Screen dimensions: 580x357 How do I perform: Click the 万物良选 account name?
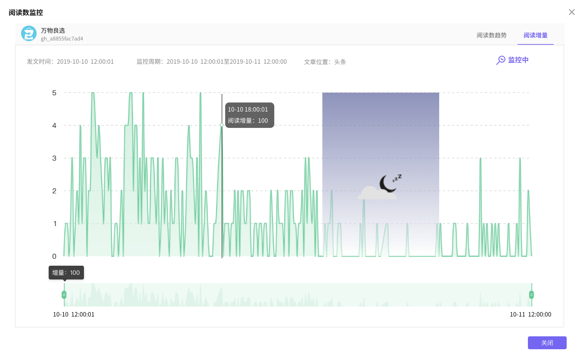click(53, 31)
